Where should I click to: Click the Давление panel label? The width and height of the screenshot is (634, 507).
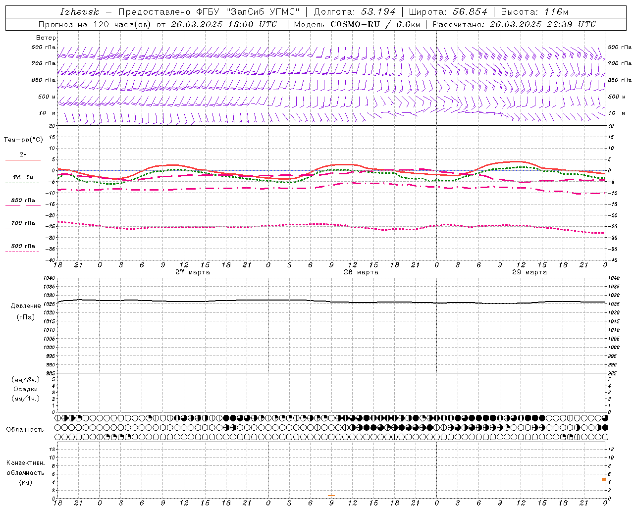(26, 306)
